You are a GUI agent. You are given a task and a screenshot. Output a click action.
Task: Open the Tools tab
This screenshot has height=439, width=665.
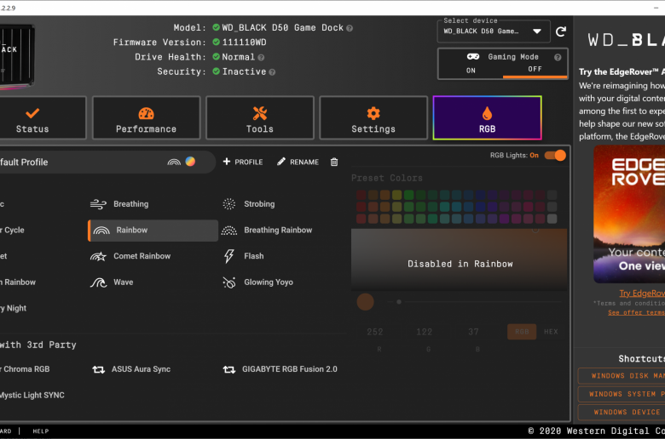tap(260, 117)
